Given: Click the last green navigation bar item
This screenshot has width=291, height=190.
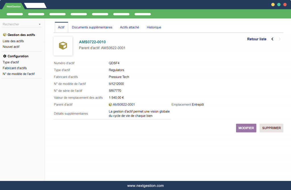Looking at the screenshot, I should 143,14.
